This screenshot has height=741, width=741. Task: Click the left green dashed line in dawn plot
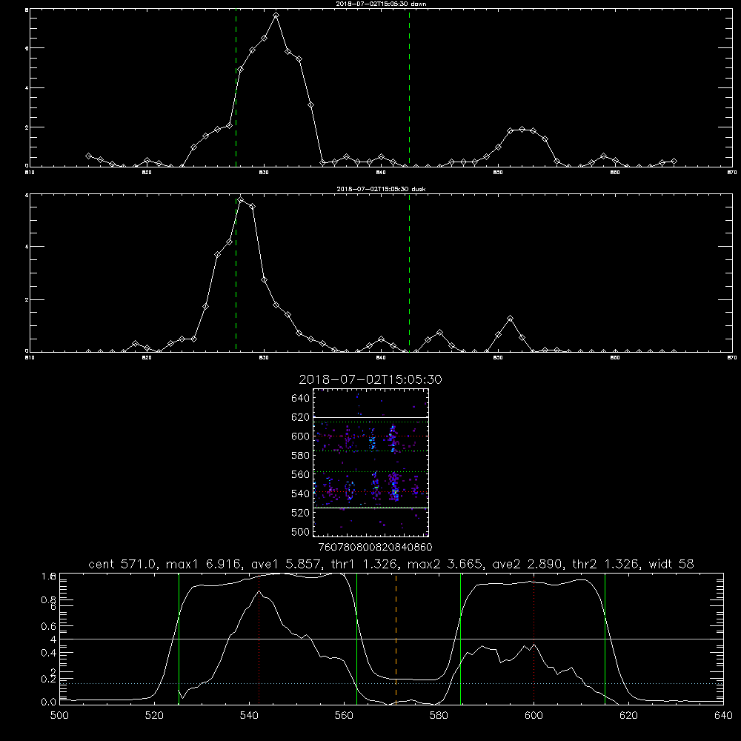[236, 87]
